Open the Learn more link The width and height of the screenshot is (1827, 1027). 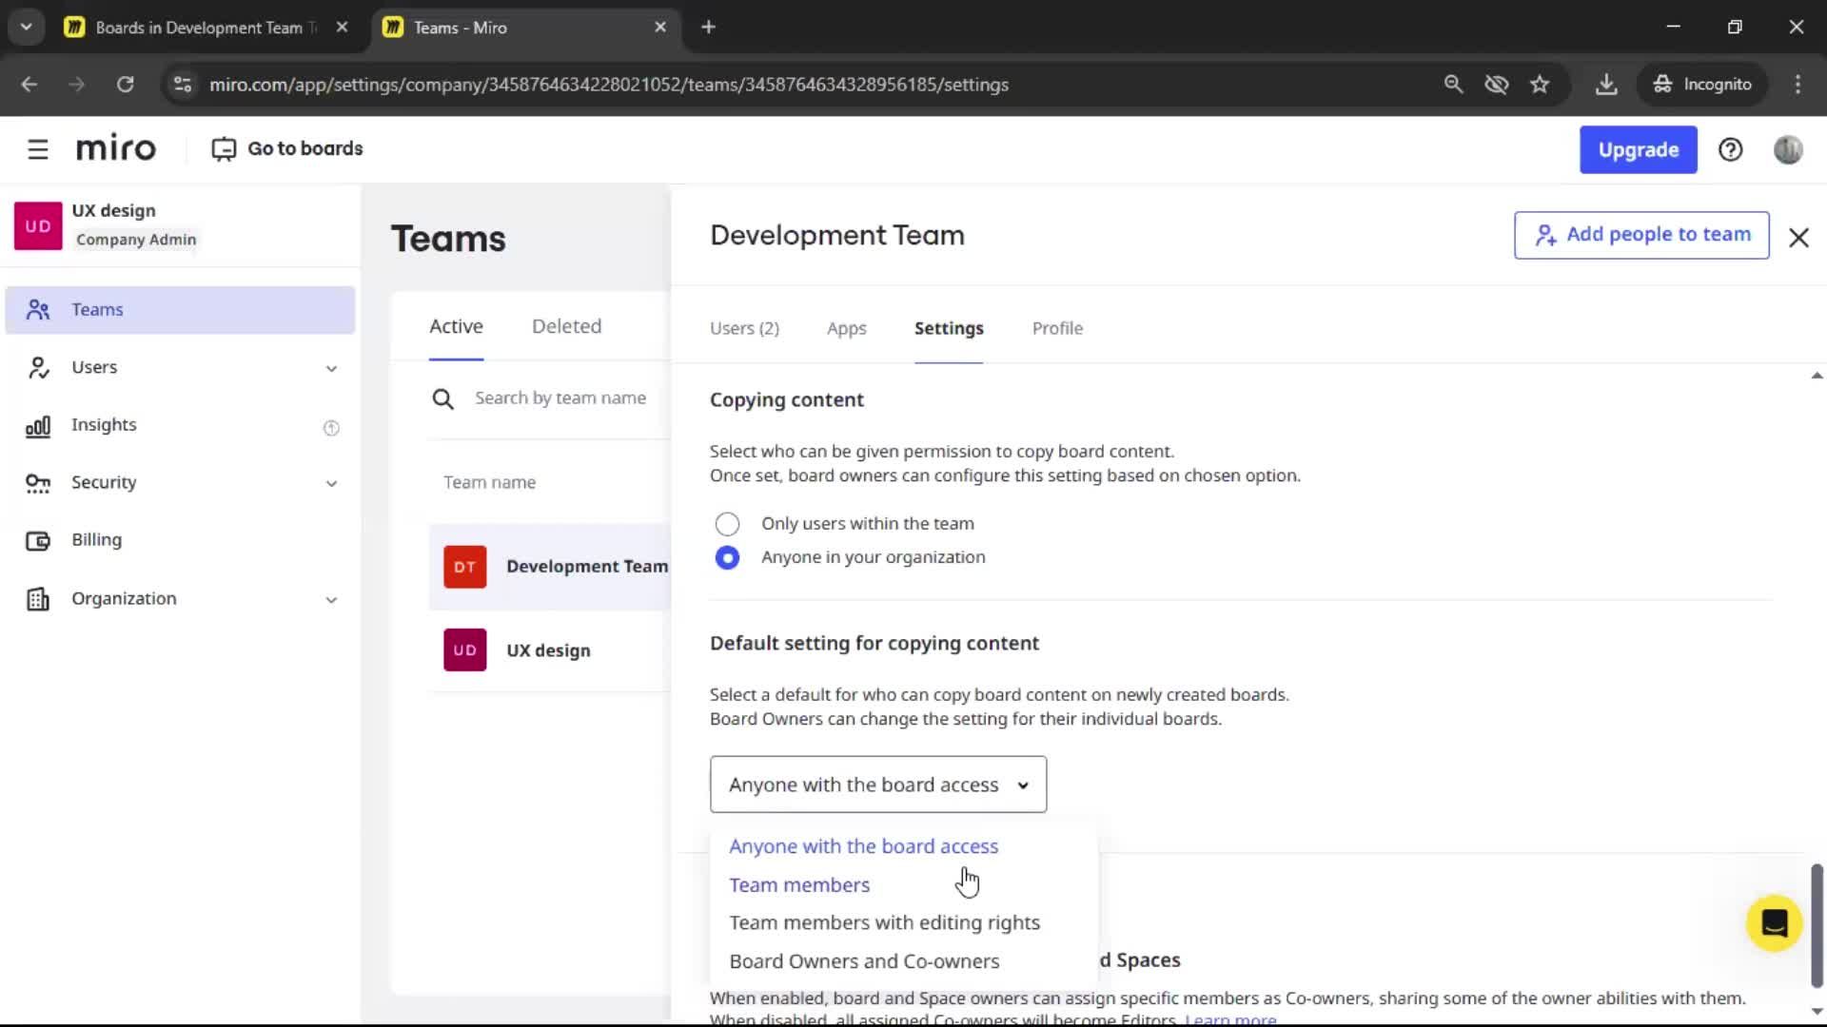pos(1229,1018)
